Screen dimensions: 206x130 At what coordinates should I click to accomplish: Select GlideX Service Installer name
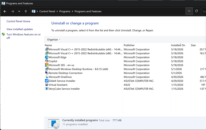click(62, 81)
